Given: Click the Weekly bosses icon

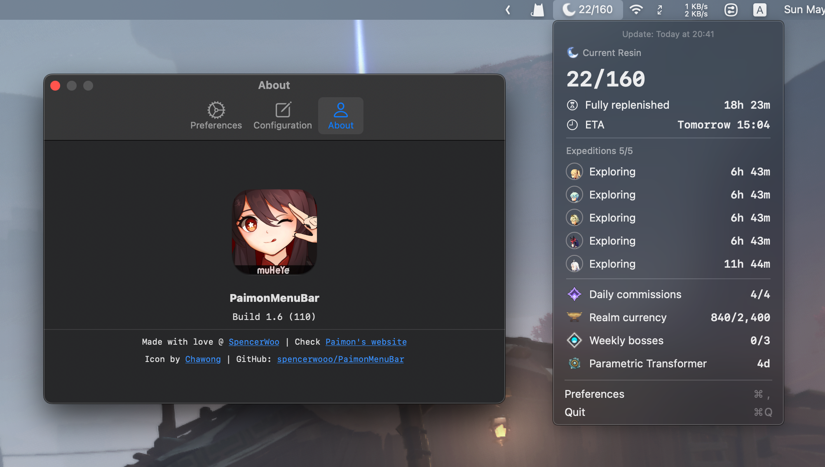Looking at the screenshot, I should [574, 341].
